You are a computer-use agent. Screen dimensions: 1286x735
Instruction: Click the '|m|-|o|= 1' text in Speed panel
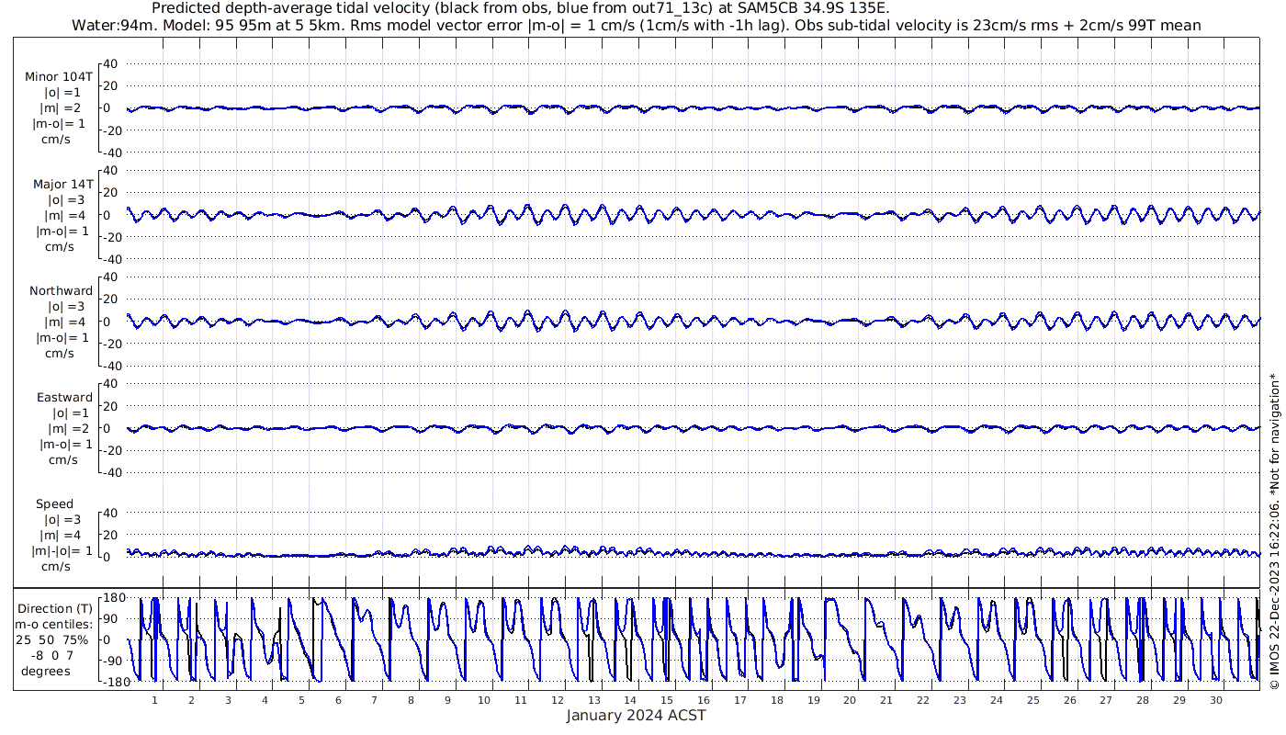[62, 551]
